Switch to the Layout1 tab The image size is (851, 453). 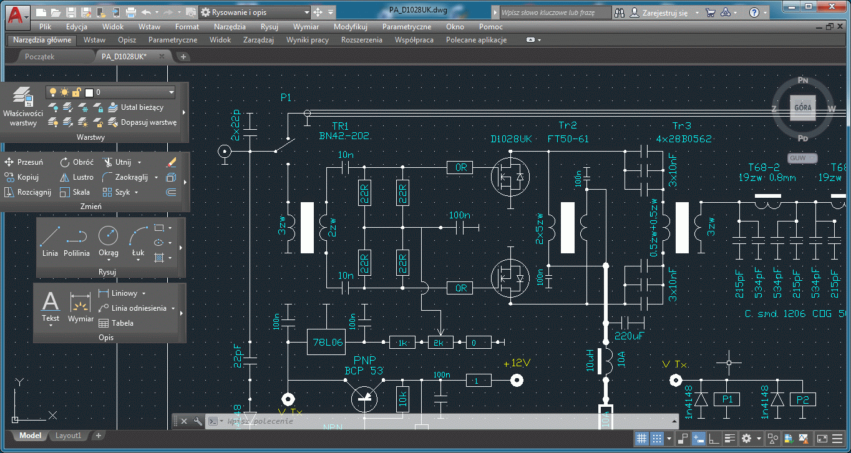coord(69,436)
